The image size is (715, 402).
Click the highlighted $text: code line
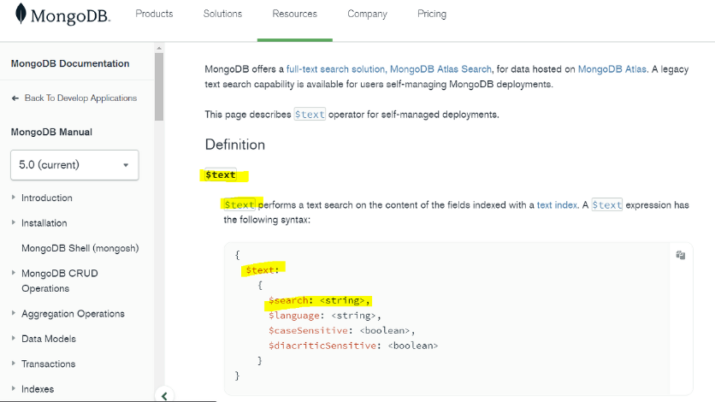pyautogui.click(x=263, y=270)
